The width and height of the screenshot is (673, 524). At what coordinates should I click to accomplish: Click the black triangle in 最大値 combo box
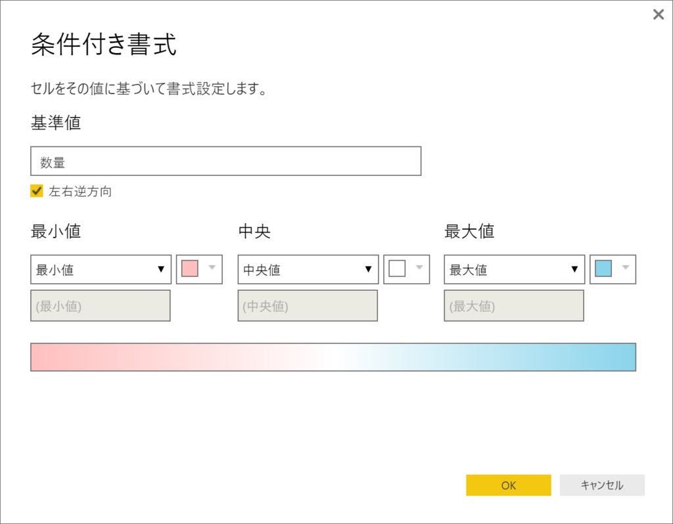tap(574, 269)
